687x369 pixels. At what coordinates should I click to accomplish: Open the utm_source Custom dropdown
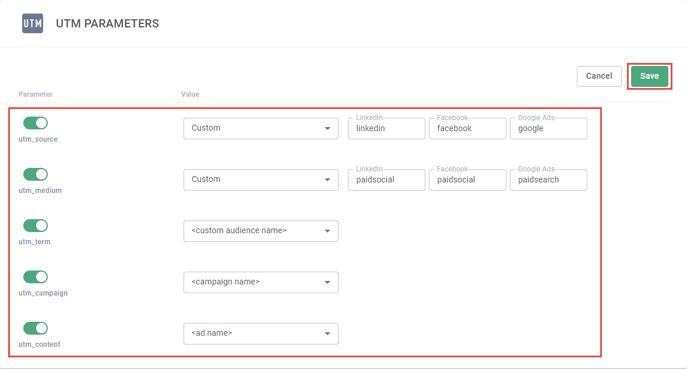click(260, 128)
